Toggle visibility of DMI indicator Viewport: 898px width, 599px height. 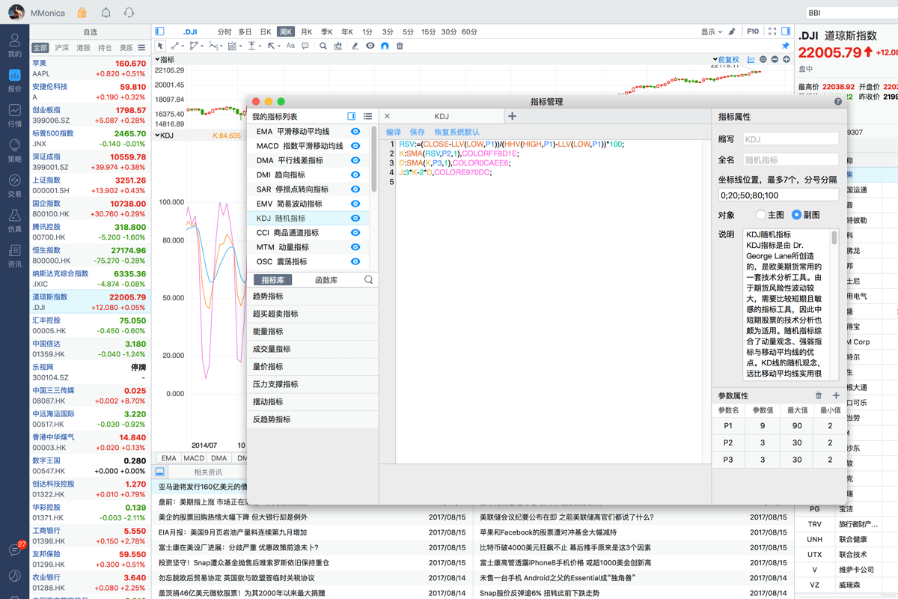click(355, 174)
